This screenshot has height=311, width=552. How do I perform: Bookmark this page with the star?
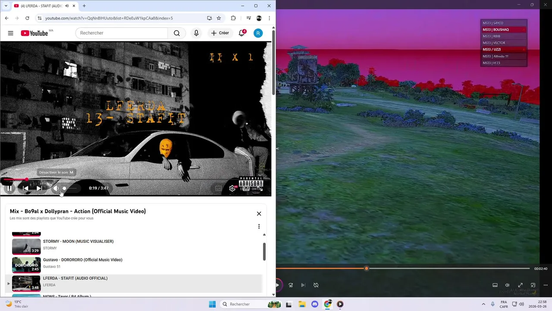click(x=219, y=18)
